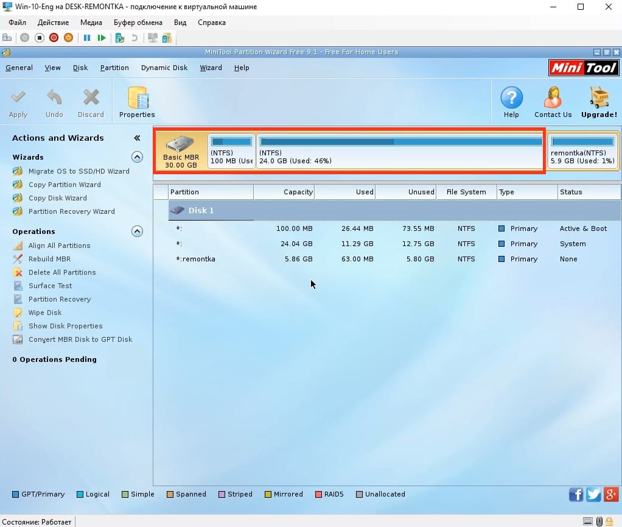Open Properties from the toolbar
This screenshot has height=527, width=622.
[138, 102]
